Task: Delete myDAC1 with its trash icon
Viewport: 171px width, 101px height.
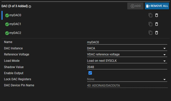Action: [157, 24]
